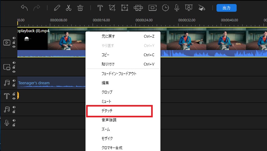This screenshot has width=267, height=151.
Task: Lock the Teenager's dream music track
Action: 14,85
